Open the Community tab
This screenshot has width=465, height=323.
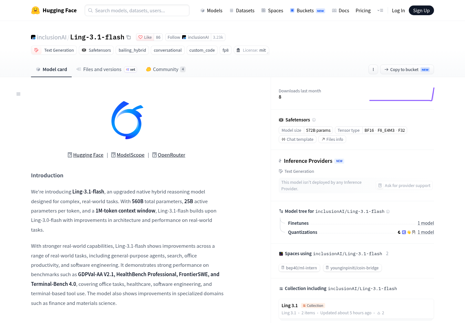166,69
